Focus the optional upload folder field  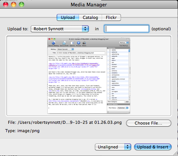pyautogui.click(x=127, y=29)
